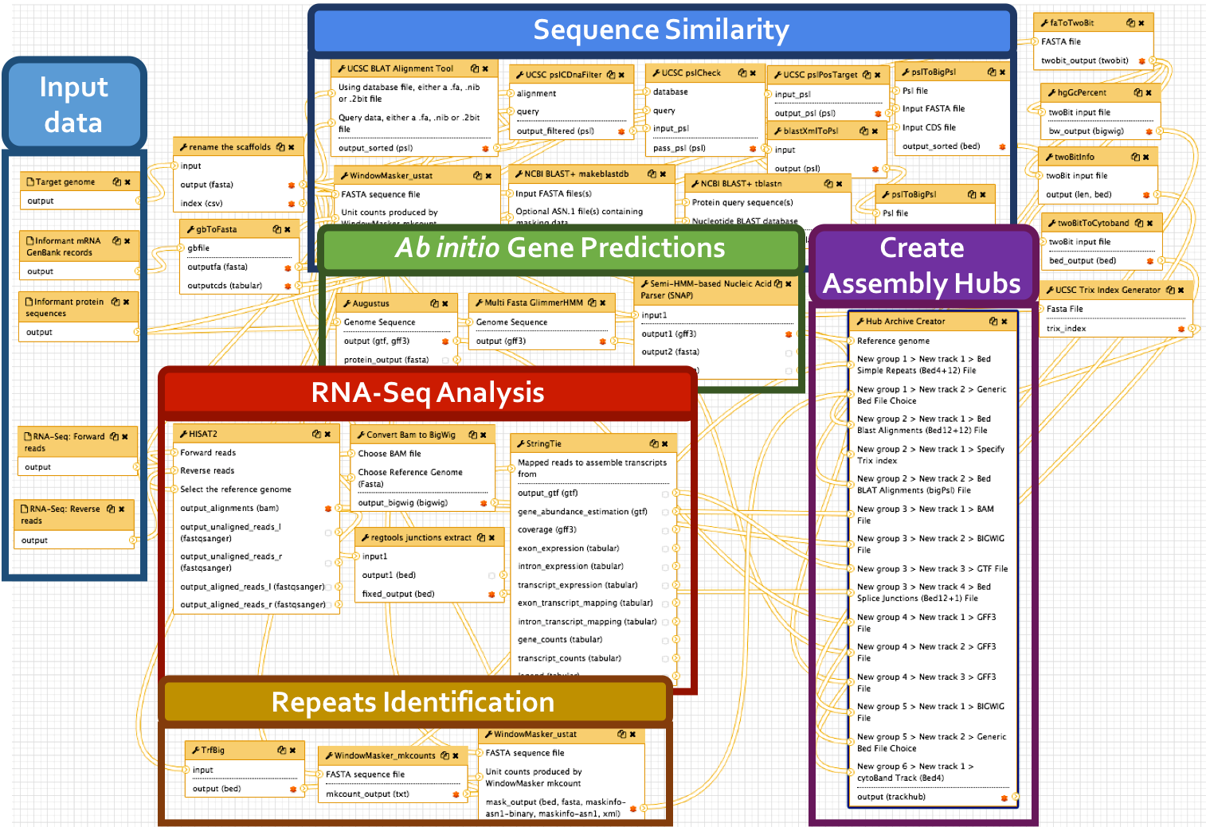Mark StringTie output_gtf (gtf) as workflow output
Viewport: 1206px width, 827px height.
point(665,493)
